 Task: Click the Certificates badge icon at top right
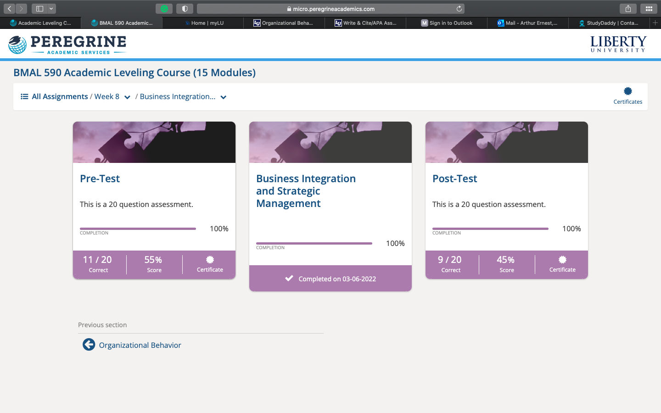click(x=627, y=91)
